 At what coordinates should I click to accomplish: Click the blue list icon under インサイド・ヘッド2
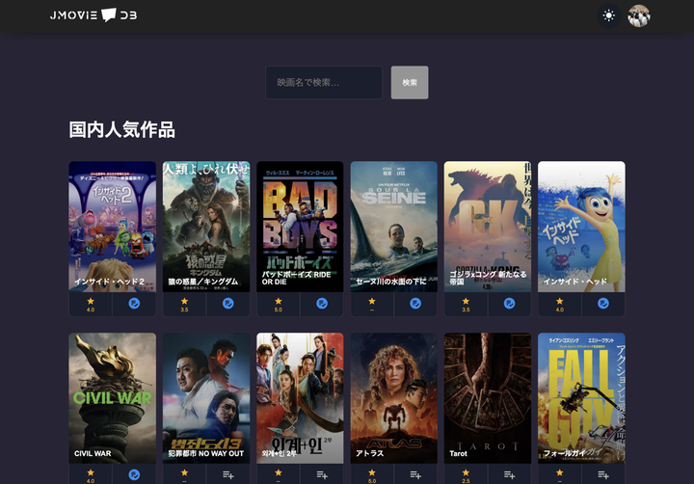coord(134,304)
